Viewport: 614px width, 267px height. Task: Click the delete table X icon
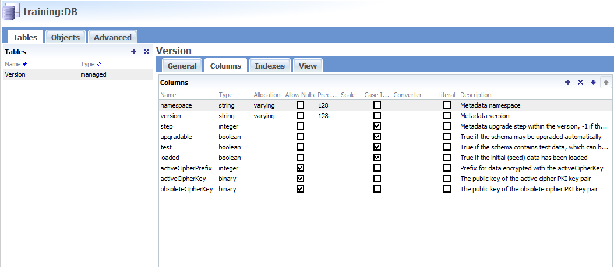(146, 52)
